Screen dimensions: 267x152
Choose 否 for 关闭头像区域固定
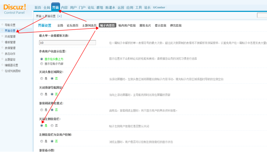tap(52, 79)
